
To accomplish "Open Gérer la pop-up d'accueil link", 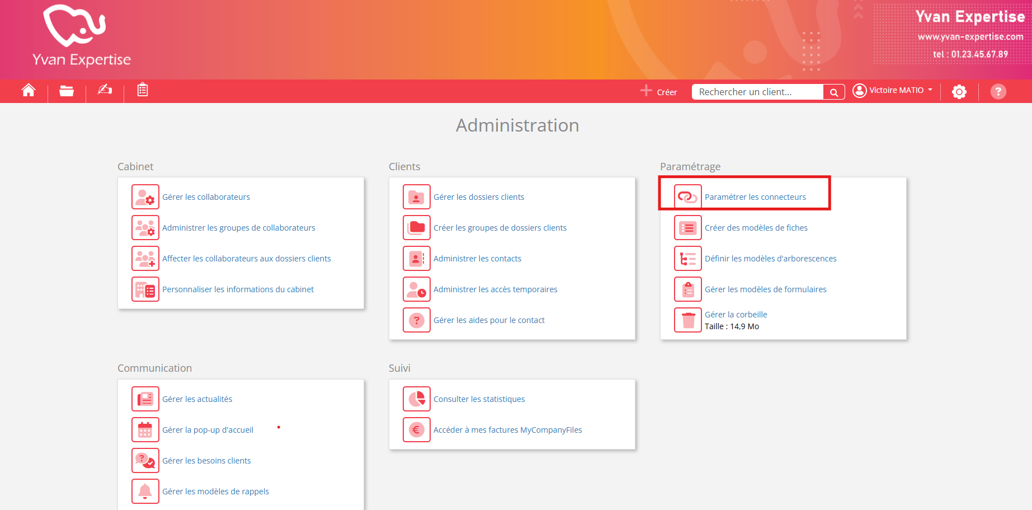I will click(x=208, y=430).
